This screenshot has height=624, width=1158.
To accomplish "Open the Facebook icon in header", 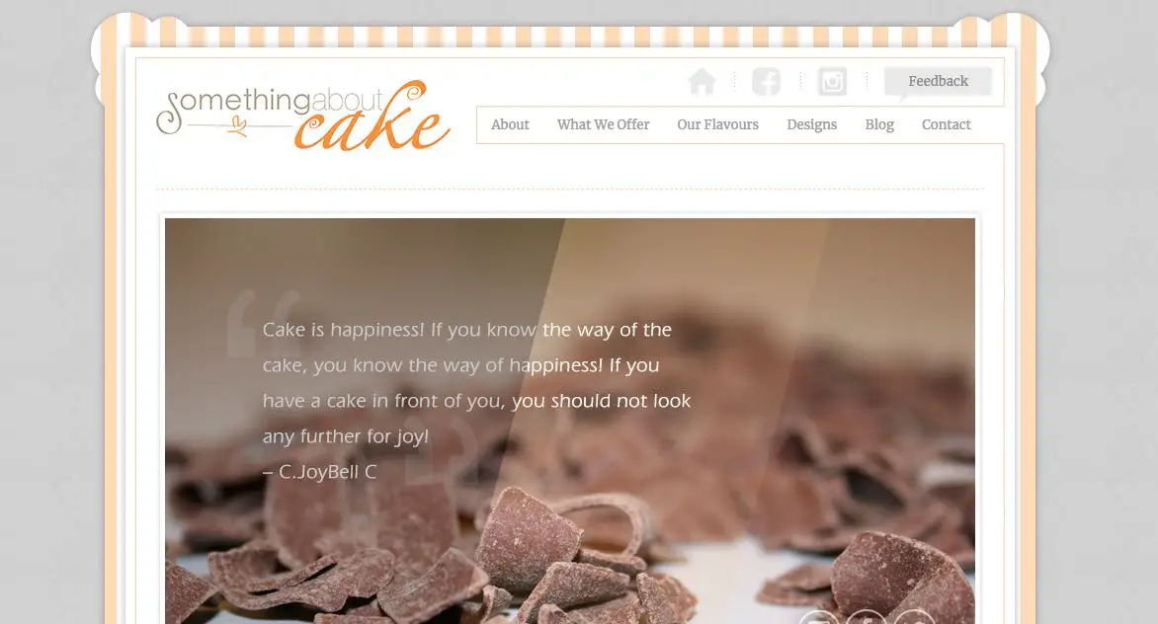I will coord(766,81).
